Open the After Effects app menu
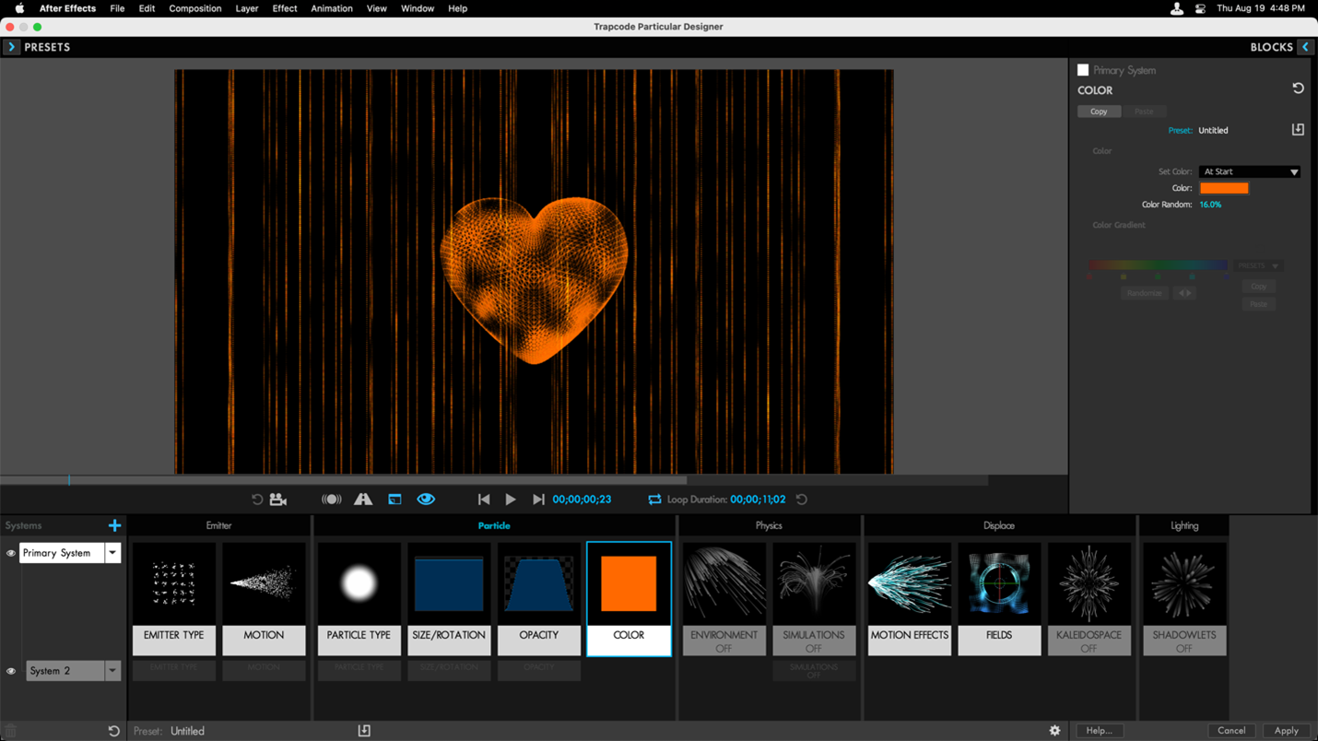This screenshot has width=1318, height=741. click(x=67, y=8)
